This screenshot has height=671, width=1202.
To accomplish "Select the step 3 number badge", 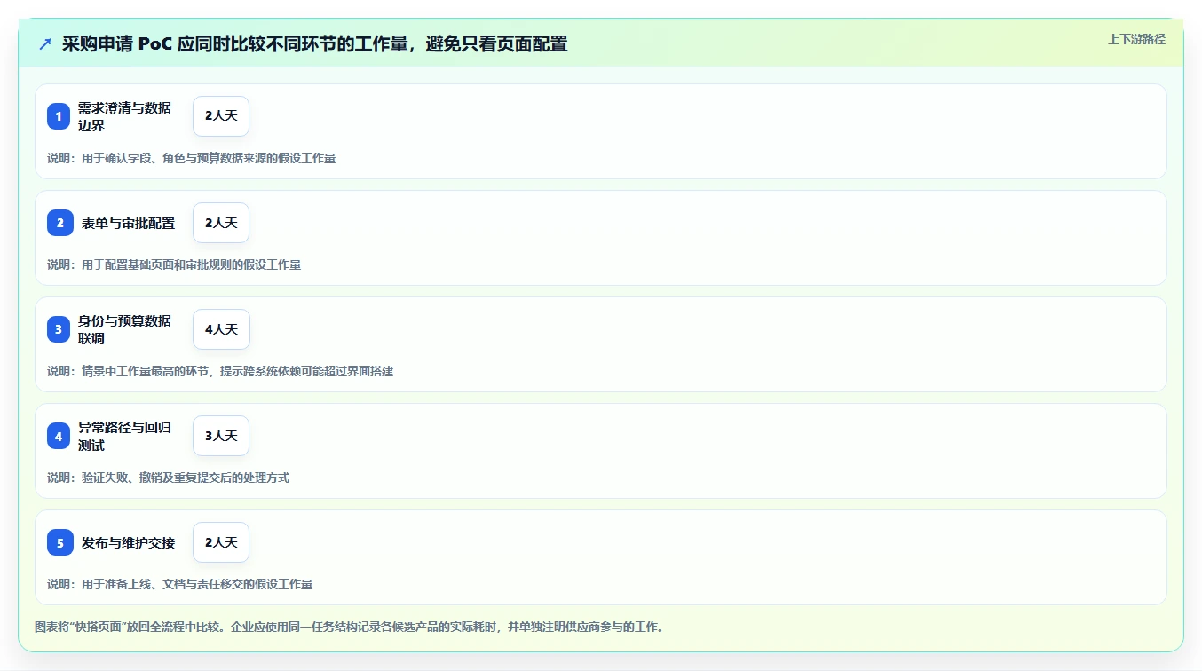I will pyautogui.click(x=59, y=329).
